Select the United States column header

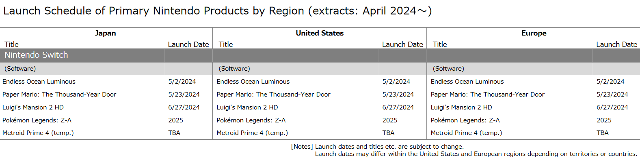(x=320, y=33)
